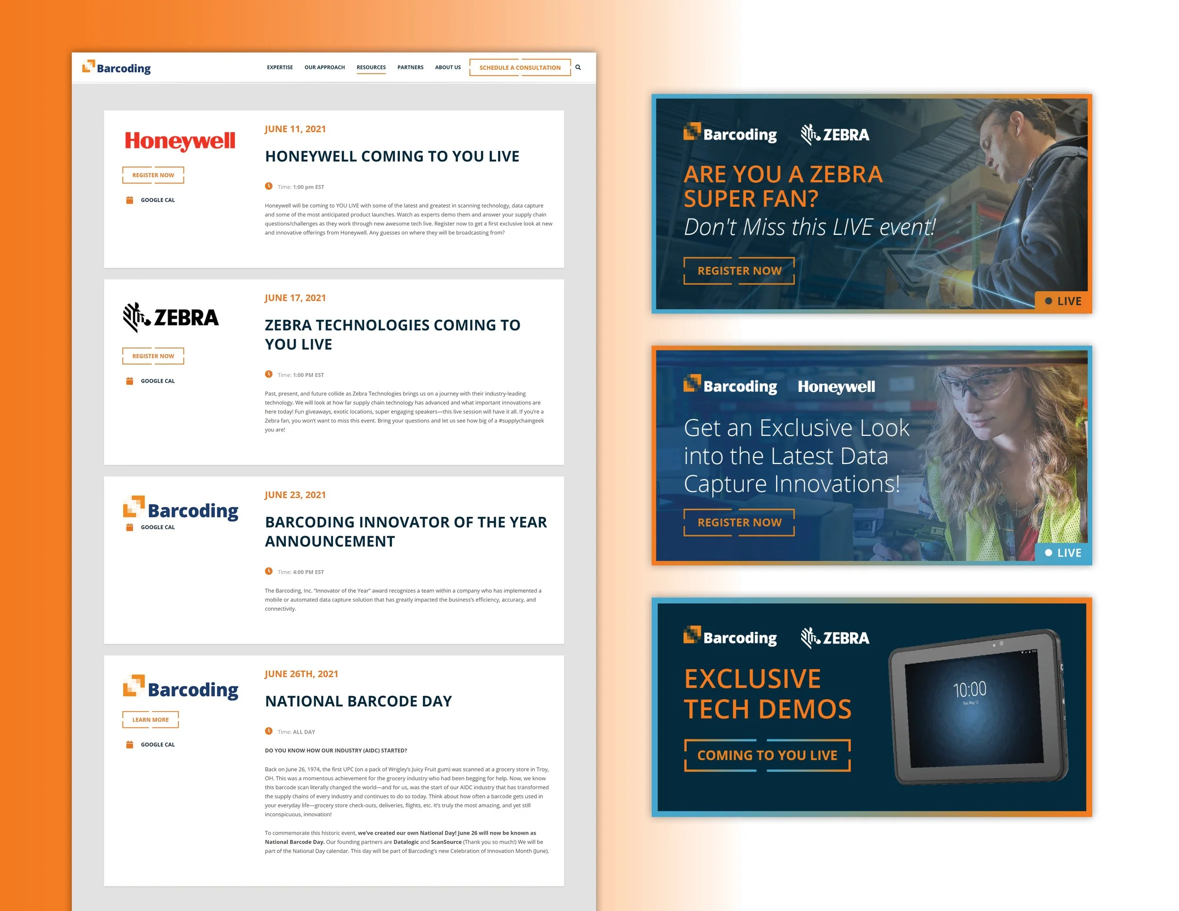Viewport: 1179px width, 911px height.
Task: Click the Barcoding logo in the June 23 card
Action: tap(180, 508)
